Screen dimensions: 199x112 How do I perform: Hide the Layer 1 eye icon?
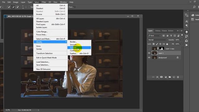pyautogui.click(x=149, y=53)
